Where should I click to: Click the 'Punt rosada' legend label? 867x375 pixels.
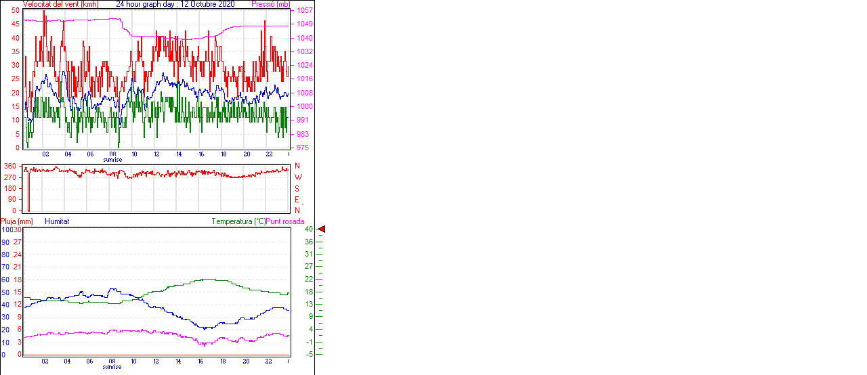click(285, 221)
